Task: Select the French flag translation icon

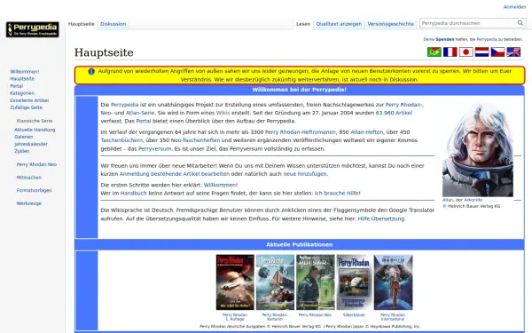Action: tap(450, 52)
